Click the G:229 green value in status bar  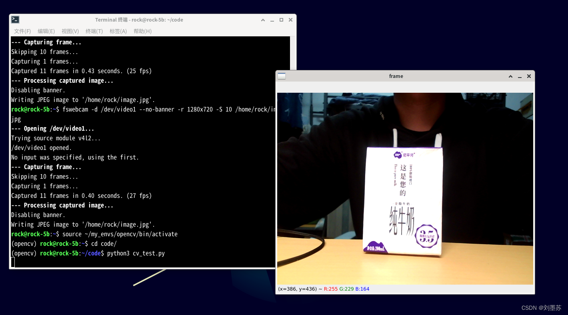click(346, 289)
